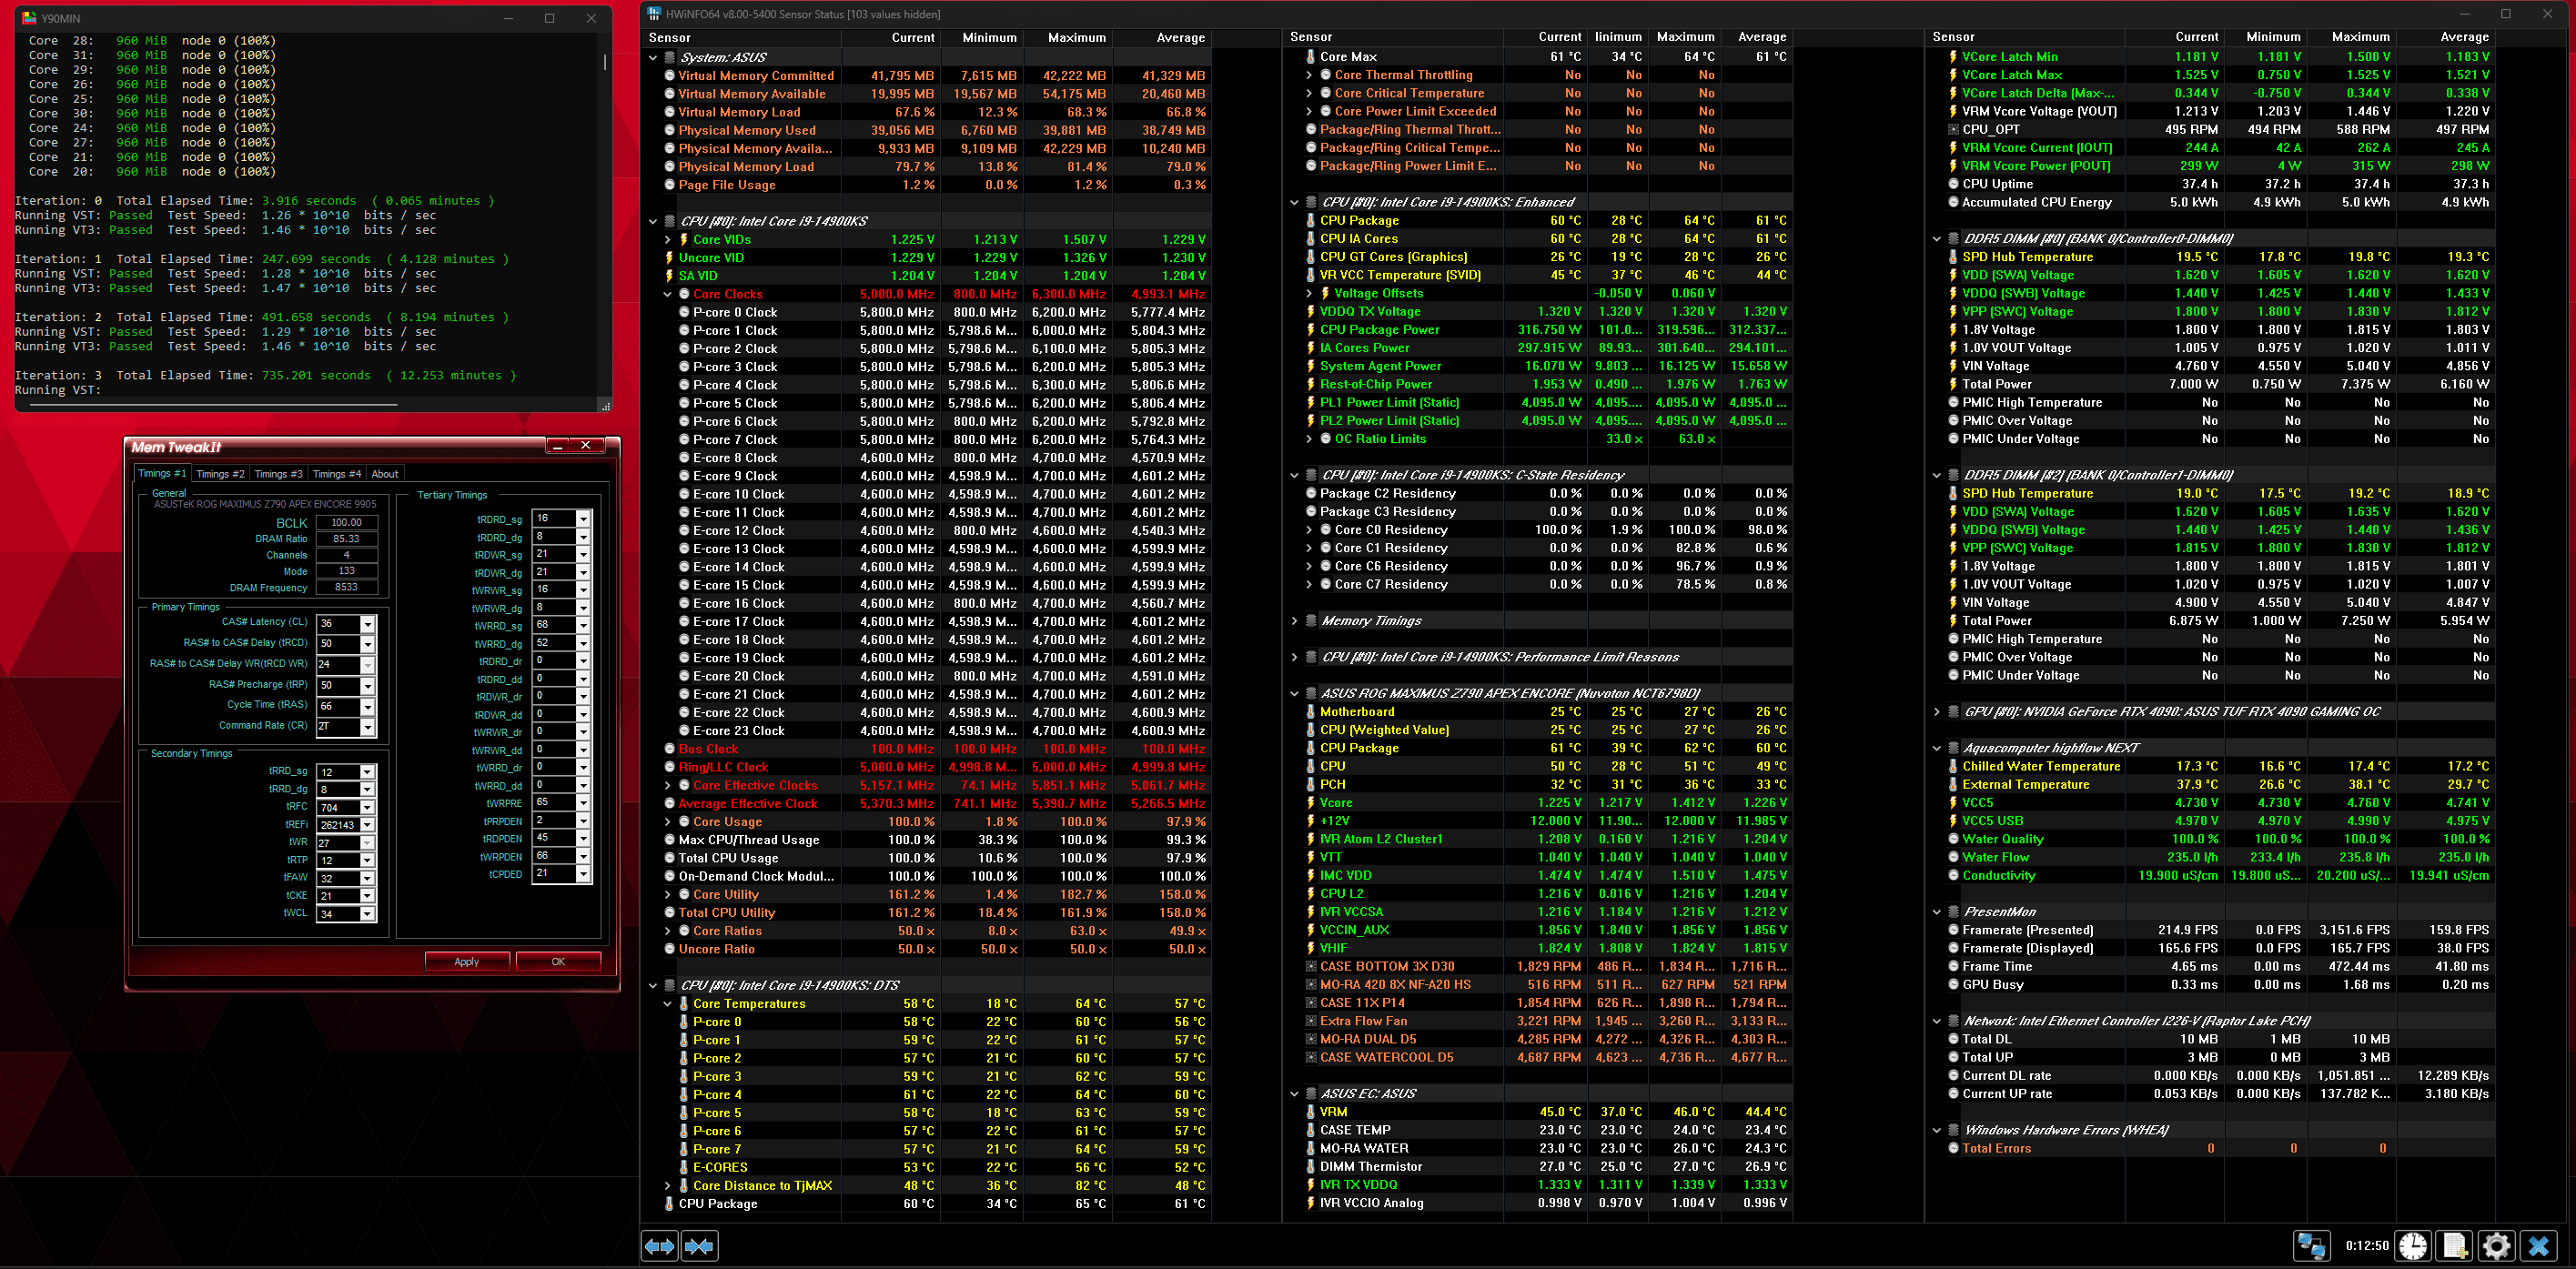This screenshot has width=2576, height=1269.
Task: Click the lightning icon next to Uncore VID
Action: pos(669,257)
